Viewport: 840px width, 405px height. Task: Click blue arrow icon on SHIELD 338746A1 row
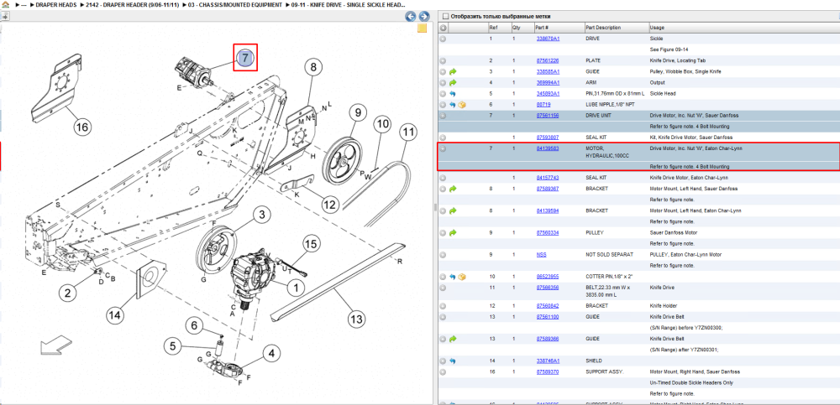click(x=453, y=361)
